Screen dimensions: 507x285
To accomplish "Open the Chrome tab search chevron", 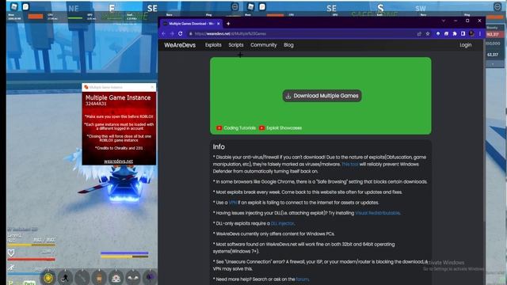I will 444,21.
